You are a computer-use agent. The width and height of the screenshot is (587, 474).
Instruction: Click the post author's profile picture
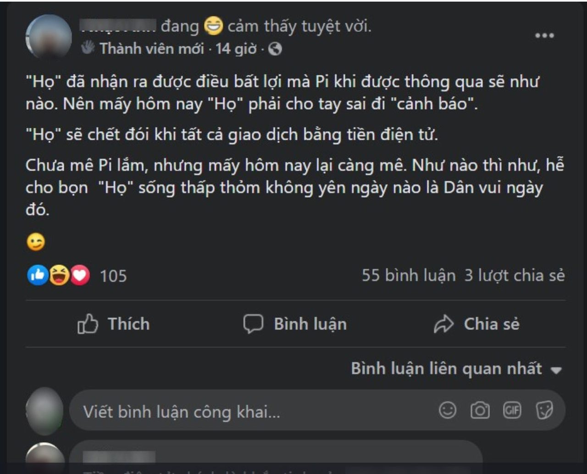point(49,36)
